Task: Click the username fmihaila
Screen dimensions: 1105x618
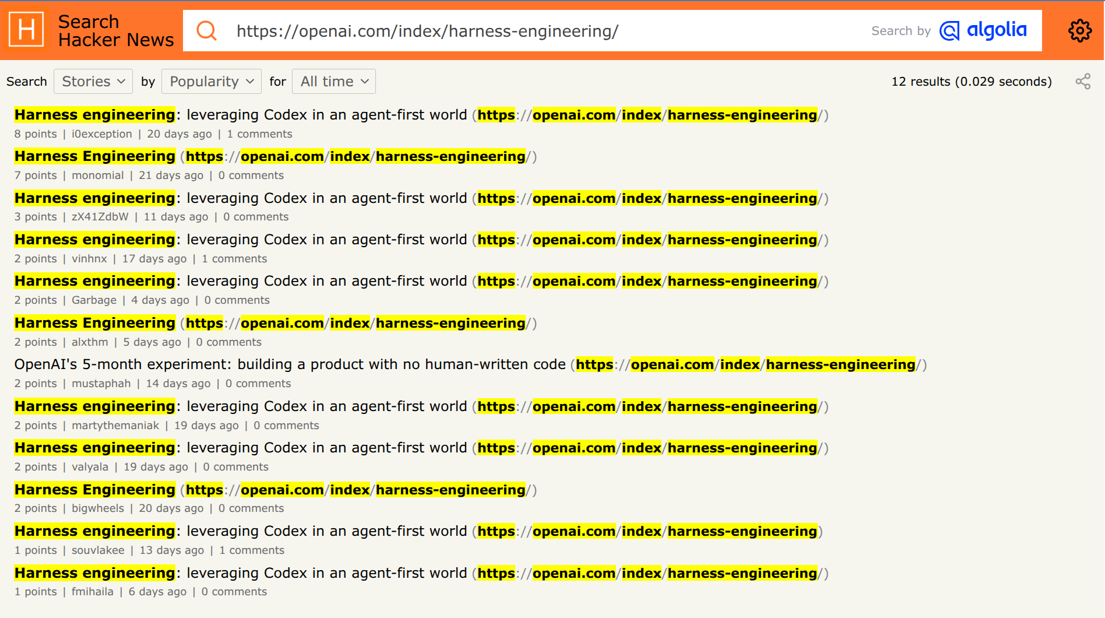Action: pyautogui.click(x=92, y=592)
